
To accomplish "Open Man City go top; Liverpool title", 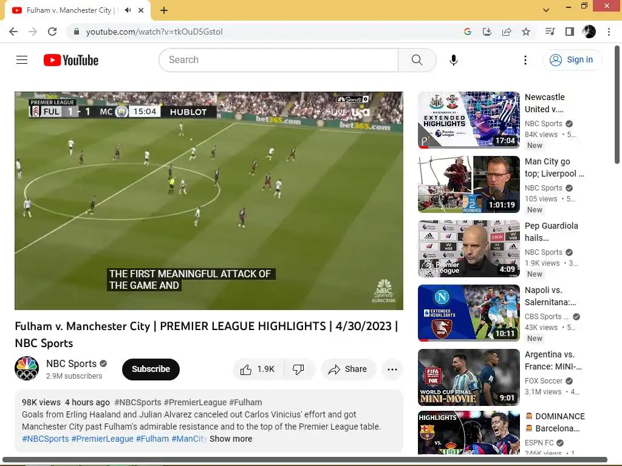I will (x=554, y=167).
